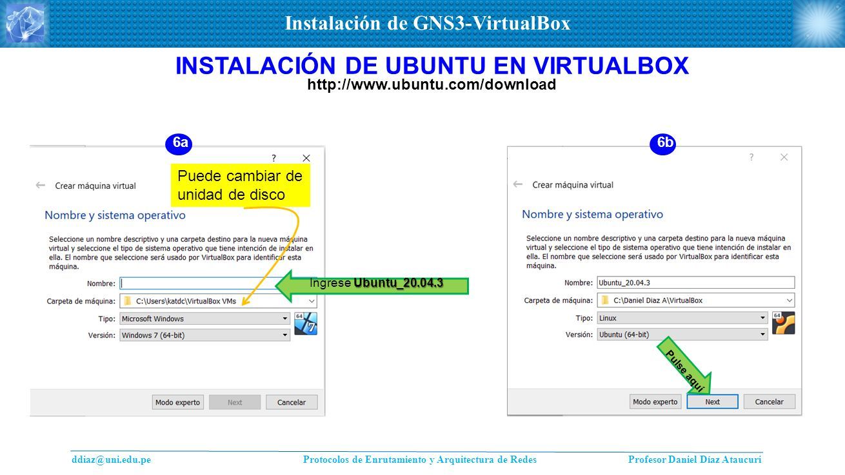Click the Next button in dialog 6b
Screen dimensions: 845x475
coord(712,402)
